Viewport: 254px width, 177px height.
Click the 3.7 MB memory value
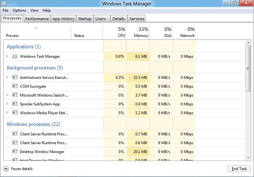point(141,95)
